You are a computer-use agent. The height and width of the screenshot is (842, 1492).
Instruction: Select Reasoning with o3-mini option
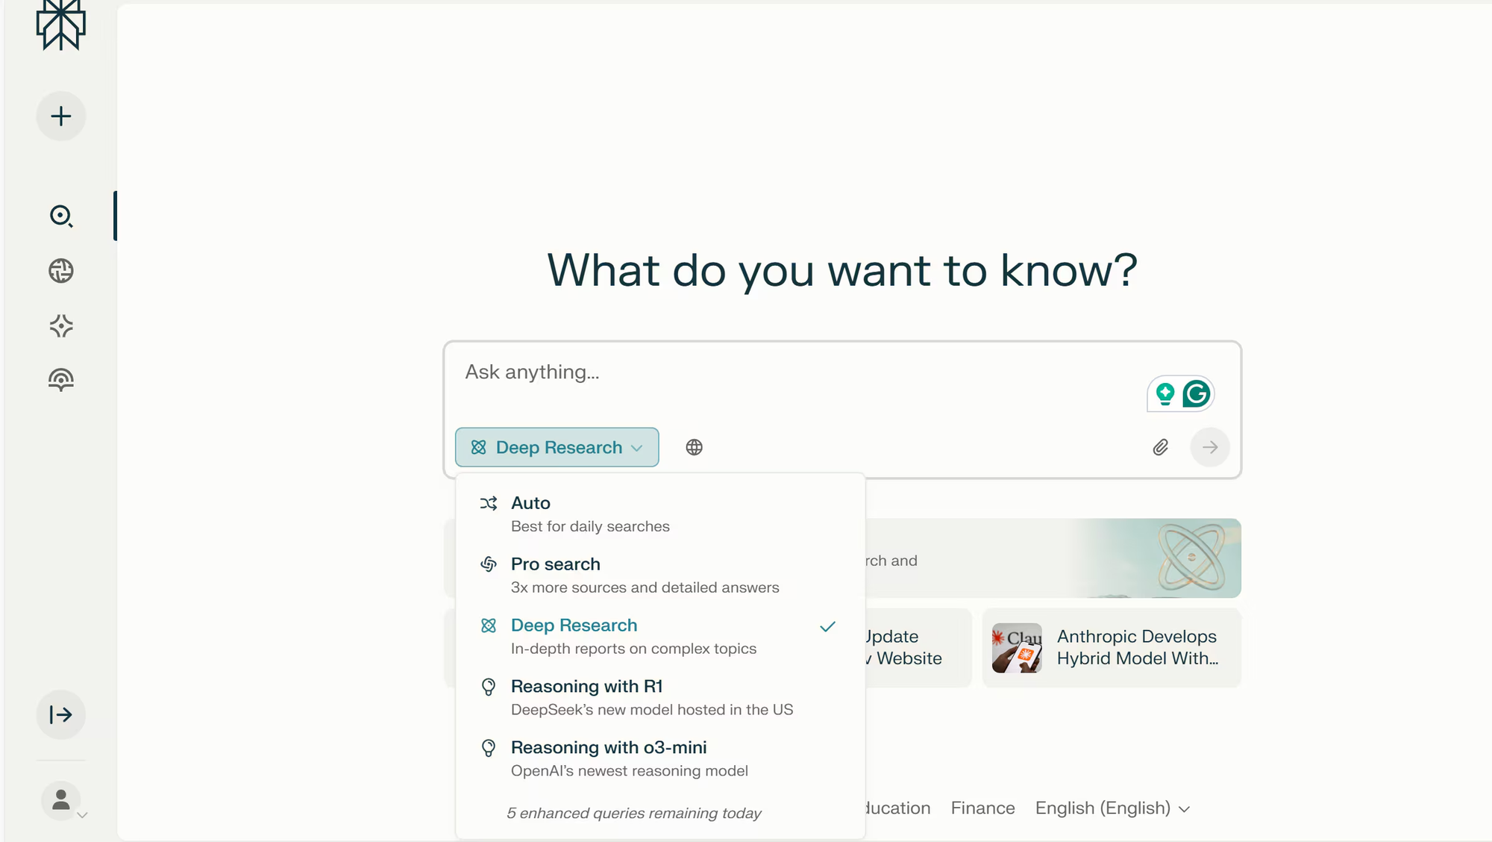click(x=660, y=759)
